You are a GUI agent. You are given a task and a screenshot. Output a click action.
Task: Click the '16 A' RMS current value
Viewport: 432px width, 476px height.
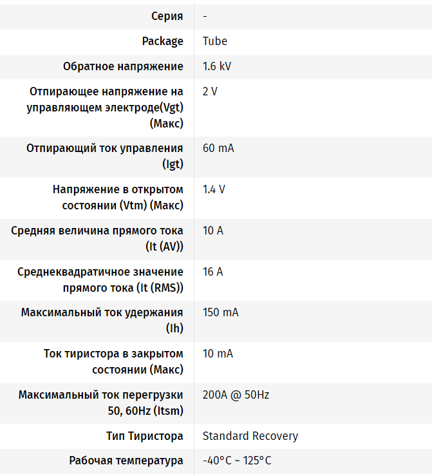click(x=213, y=272)
